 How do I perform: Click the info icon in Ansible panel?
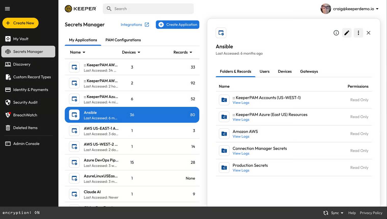coord(336,33)
